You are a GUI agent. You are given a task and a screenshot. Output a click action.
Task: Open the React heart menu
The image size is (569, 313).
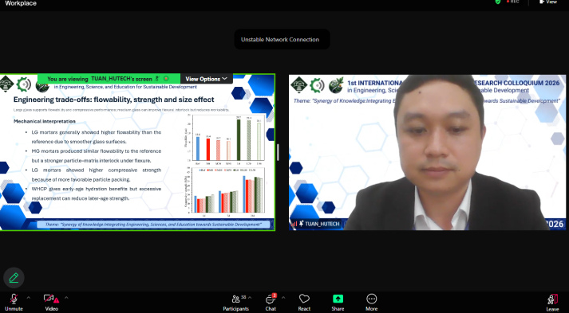coord(304,303)
